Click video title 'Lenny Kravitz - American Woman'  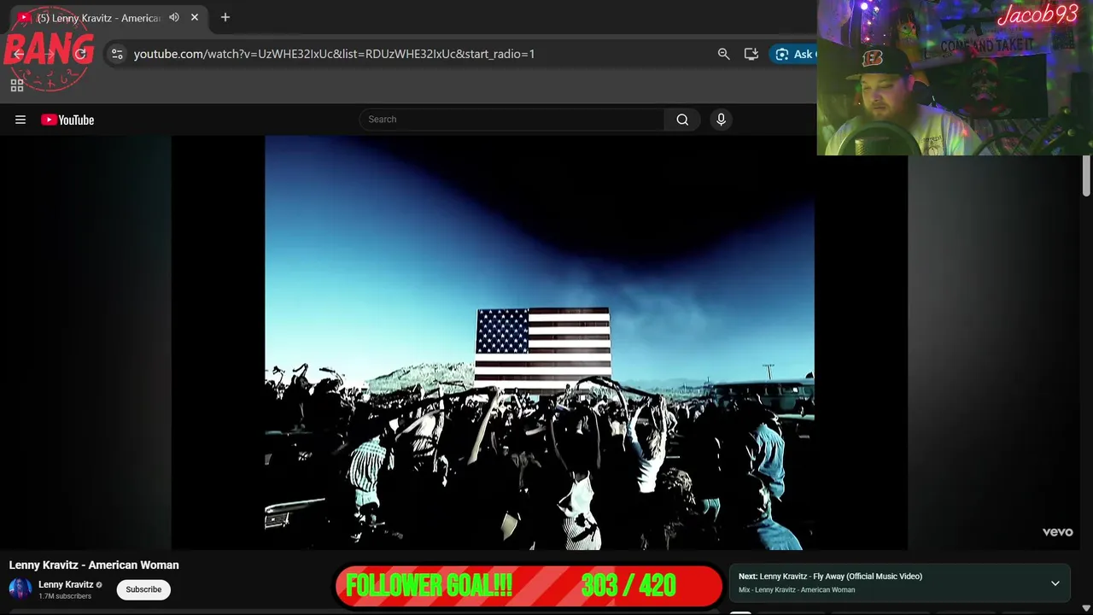coord(94,565)
